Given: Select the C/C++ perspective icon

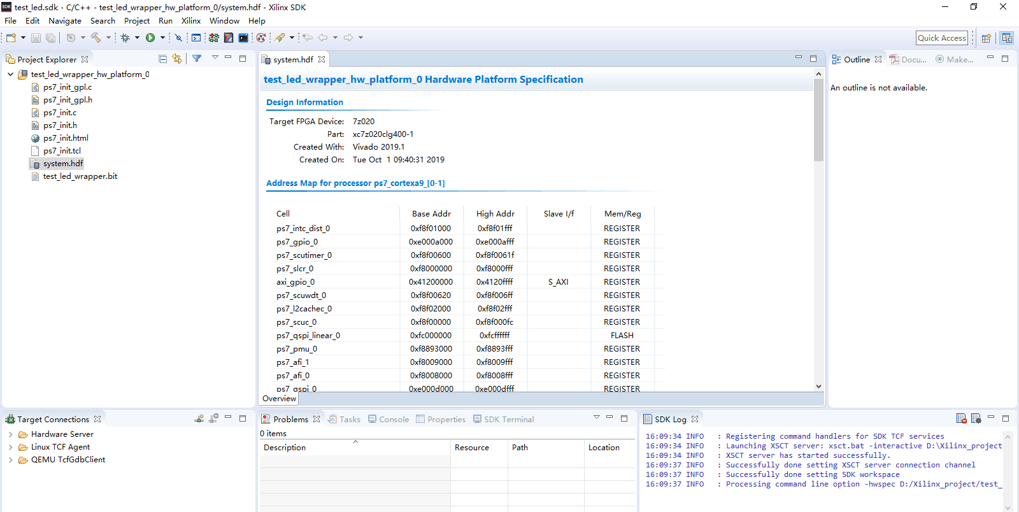Looking at the screenshot, I should coord(1007,38).
